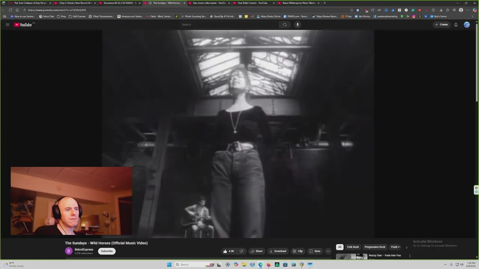Click the Windows taskbar search box
479x269 pixels.
194,265
